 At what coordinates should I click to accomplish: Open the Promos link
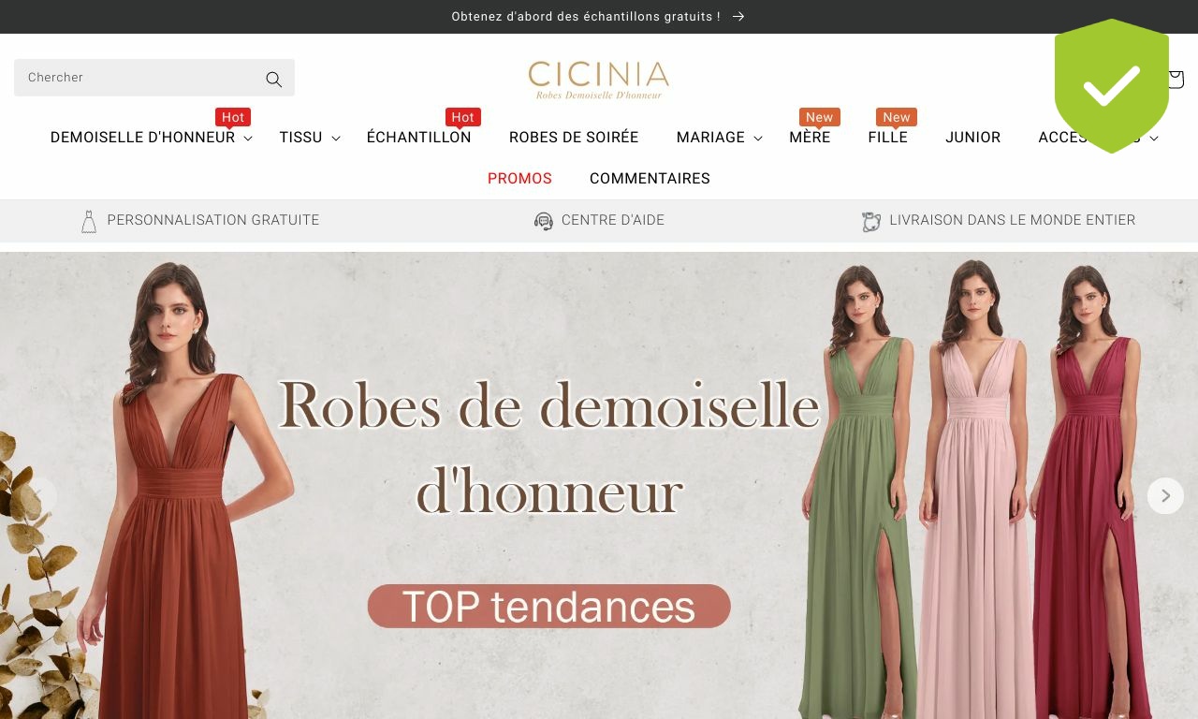pyautogui.click(x=519, y=179)
